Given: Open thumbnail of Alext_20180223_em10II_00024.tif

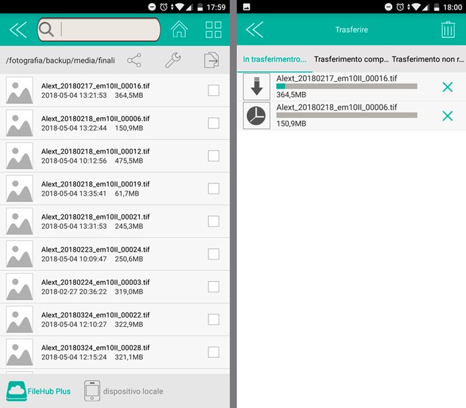Looking at the screenshot, I should point(19,254).
